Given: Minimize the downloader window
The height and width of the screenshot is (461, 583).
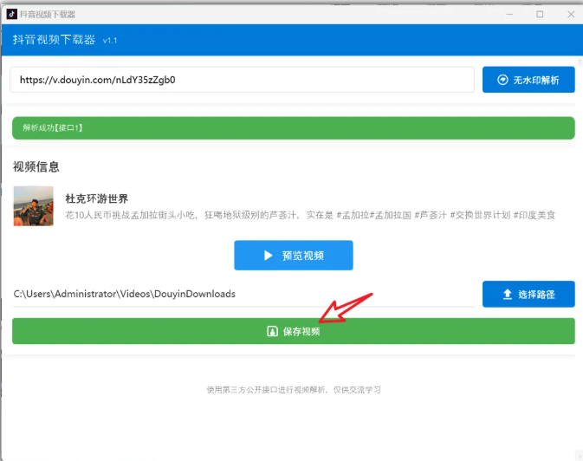Looking at the screenshot, I should [x=509, y=14].
